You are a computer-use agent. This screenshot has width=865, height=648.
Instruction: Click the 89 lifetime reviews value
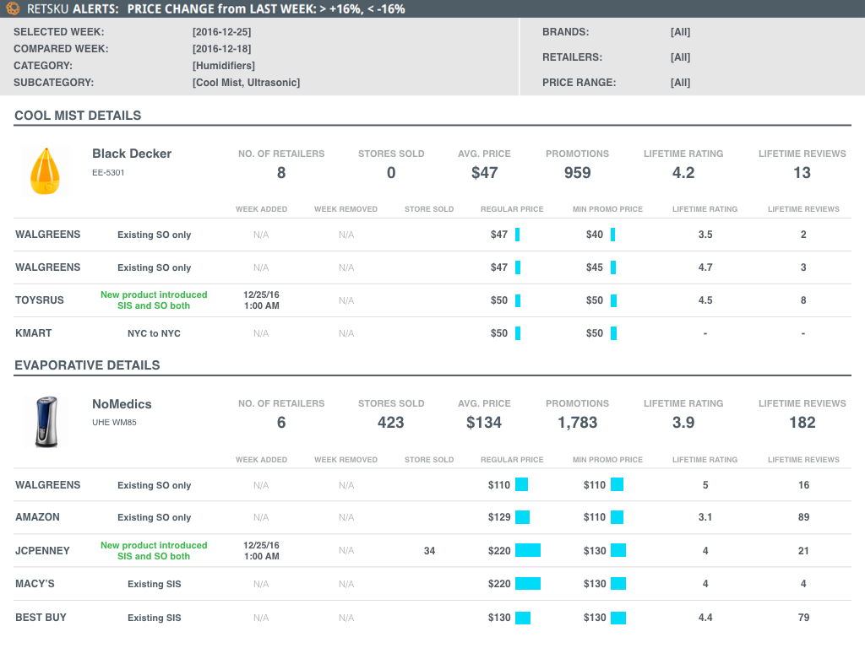click(804, 517)
